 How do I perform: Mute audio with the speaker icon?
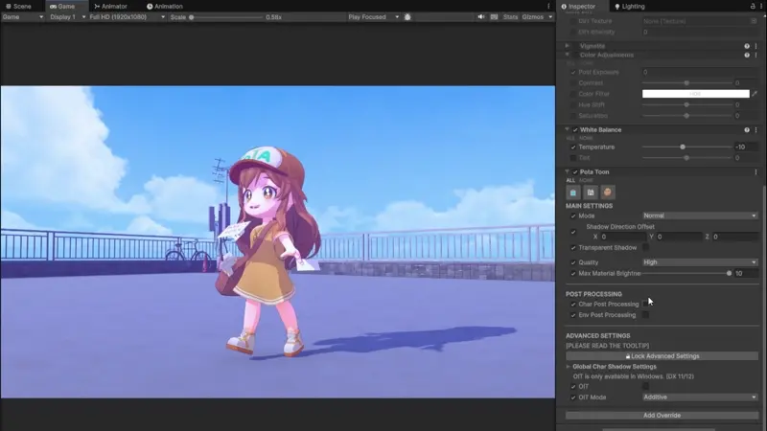coord(481,17)
